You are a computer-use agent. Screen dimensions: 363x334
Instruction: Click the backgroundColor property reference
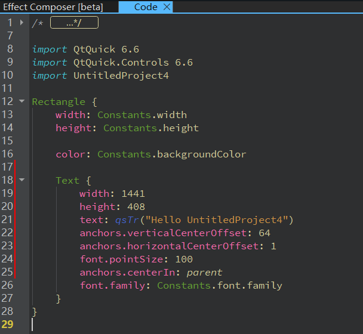coord(201,154)
